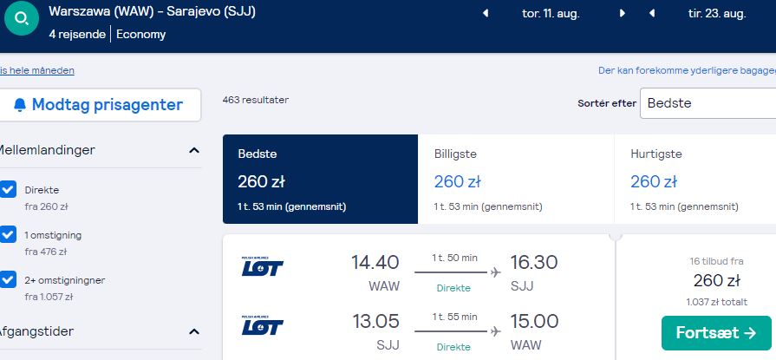The image size is (776, 360).
Task: Uncheck the 2+ omstigninger checkbox
Action: (8, 280)
